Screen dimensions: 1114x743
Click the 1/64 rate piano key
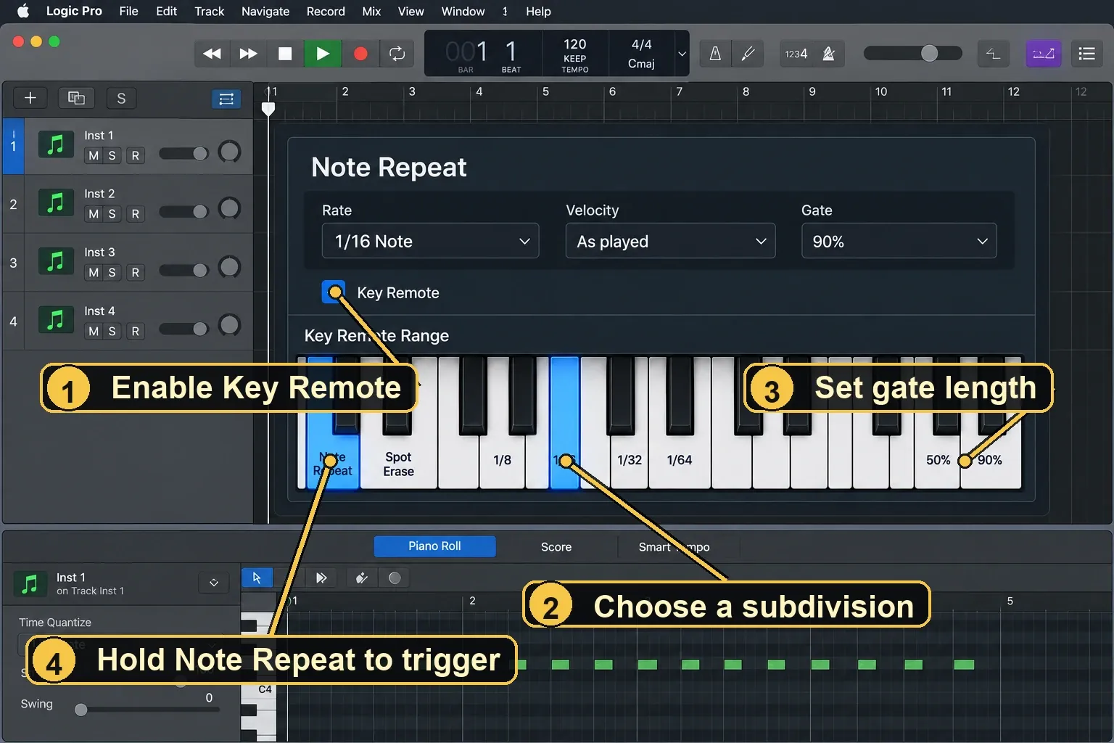click(x=680, y=460)
